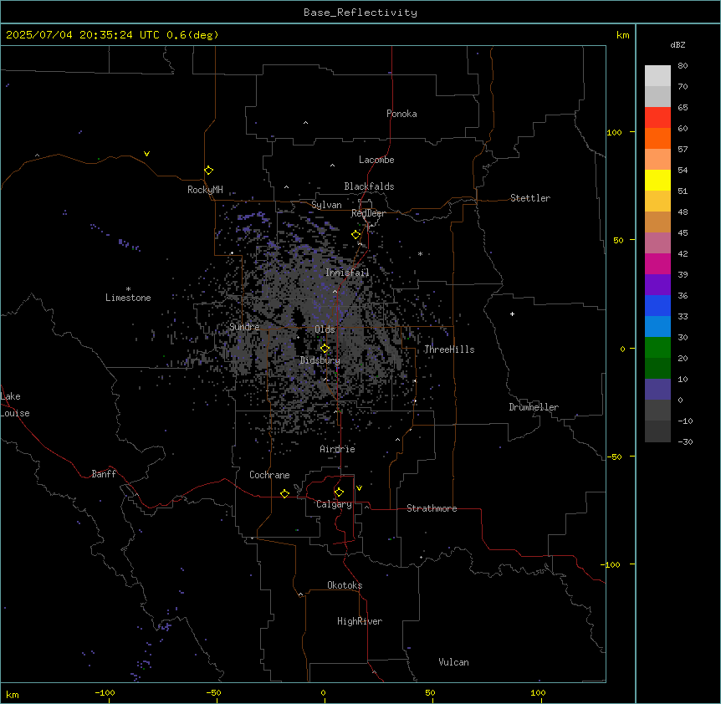721x704 pixels.
Task: Click the Sundre city label
Action: click(244, 327)
